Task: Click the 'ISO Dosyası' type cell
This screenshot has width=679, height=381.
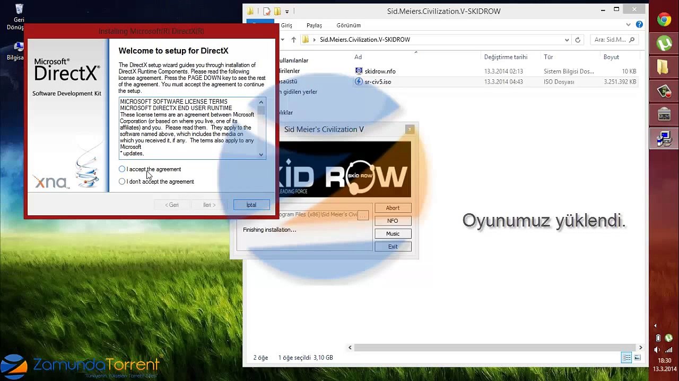Action: (559, 82)
